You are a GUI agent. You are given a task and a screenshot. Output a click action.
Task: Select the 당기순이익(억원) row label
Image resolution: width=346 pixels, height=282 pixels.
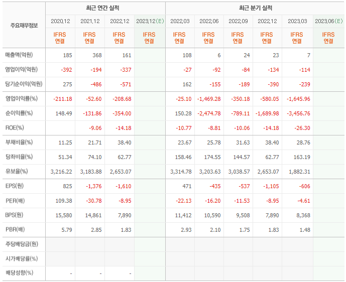pos(24,84)
